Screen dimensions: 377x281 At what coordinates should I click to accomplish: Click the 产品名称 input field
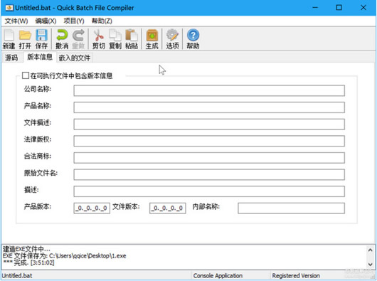[209, 107]
